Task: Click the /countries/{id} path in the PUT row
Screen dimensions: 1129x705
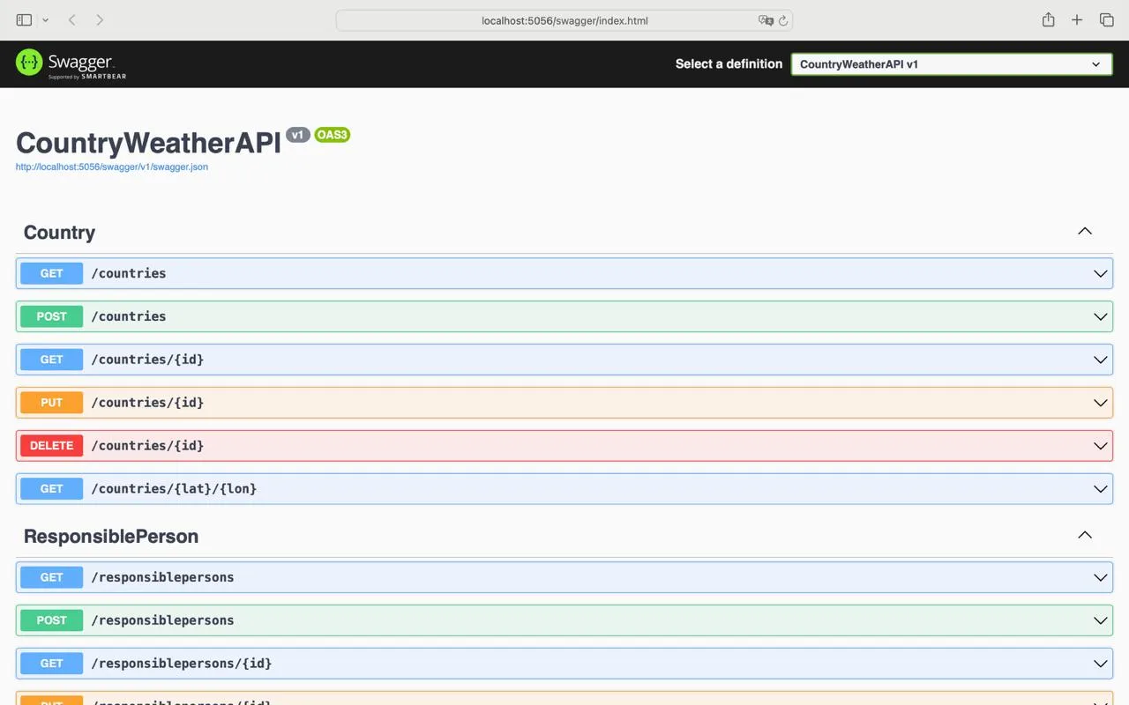Action: click(147, 403)
